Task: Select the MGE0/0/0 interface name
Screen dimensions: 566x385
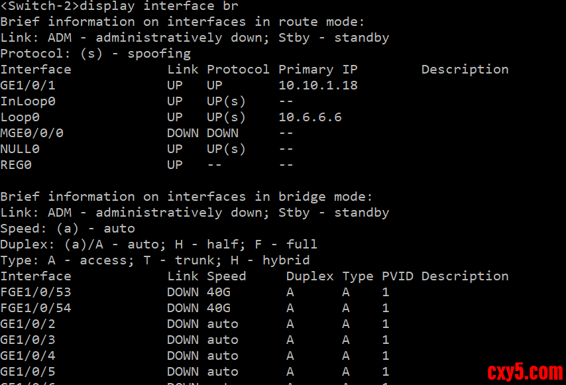Action: [x=32, y=133]
